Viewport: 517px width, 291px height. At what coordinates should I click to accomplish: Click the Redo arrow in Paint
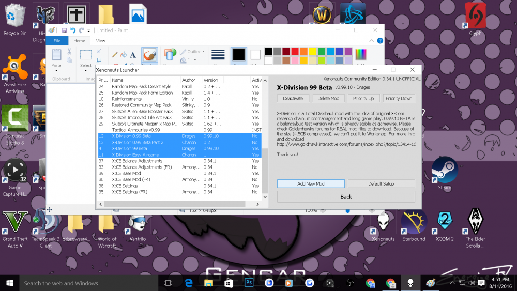(x=82, y=30)
